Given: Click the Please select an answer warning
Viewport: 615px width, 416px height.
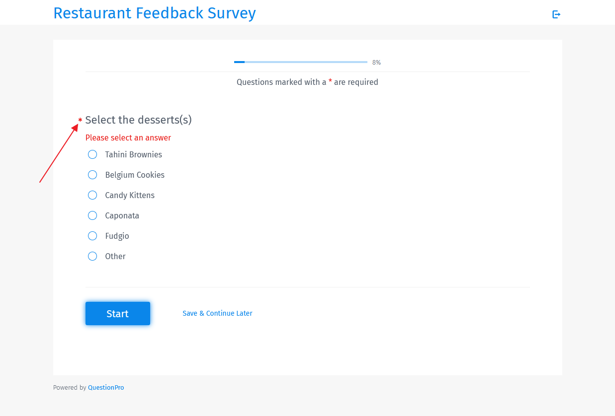Looking at the screenshot, I should click(128, 138).
